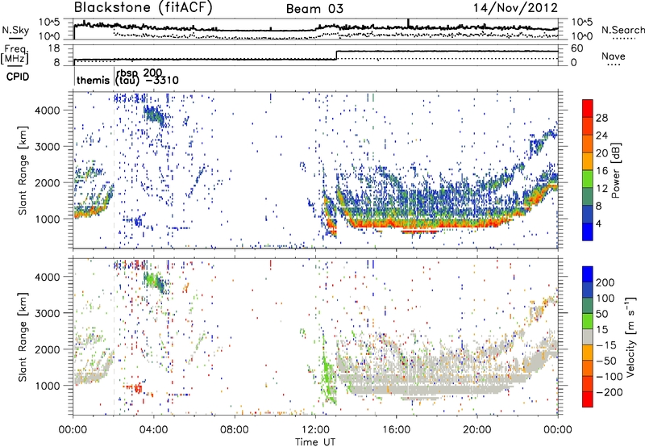Click the '16' tick on Power colorbar
The height and width of the screenshot is (447, 645).
tap(601, 171)
